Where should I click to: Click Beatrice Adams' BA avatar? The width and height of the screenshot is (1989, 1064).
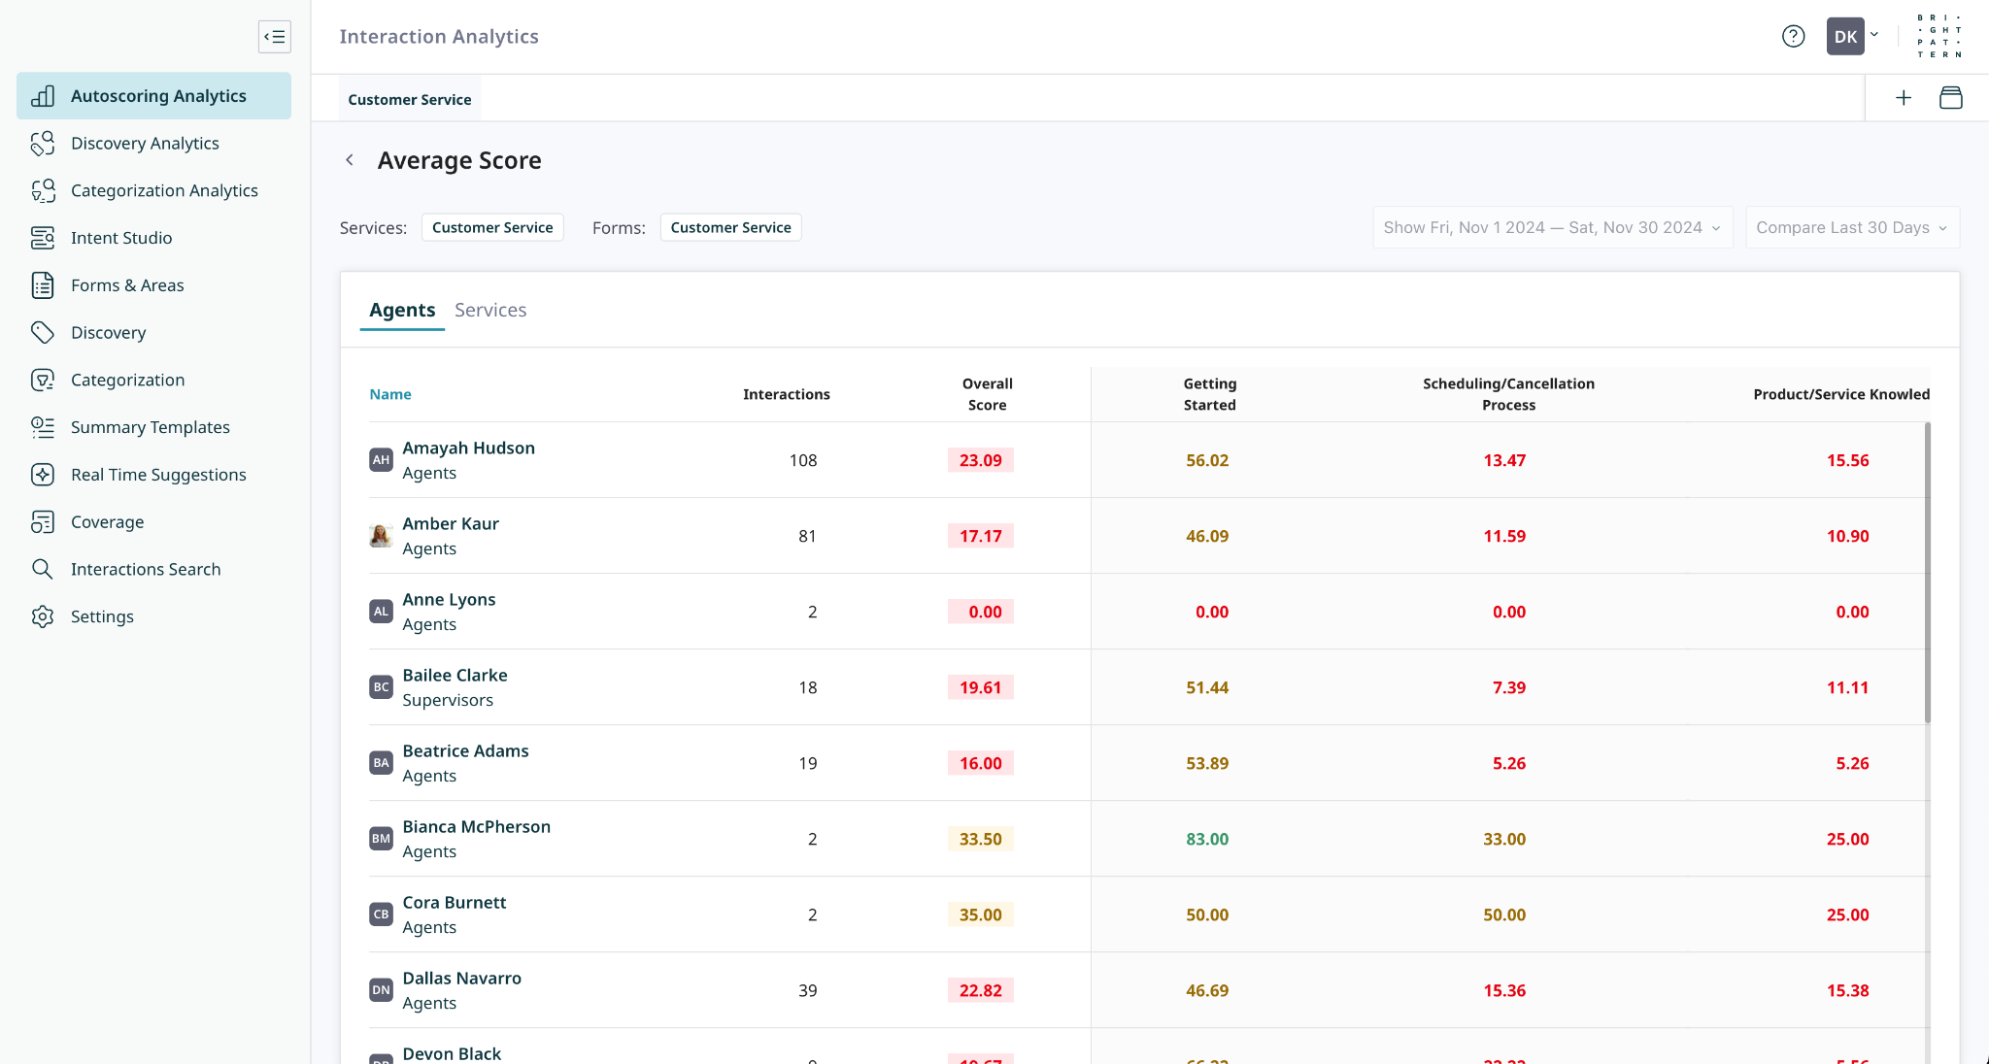(381, 763)
